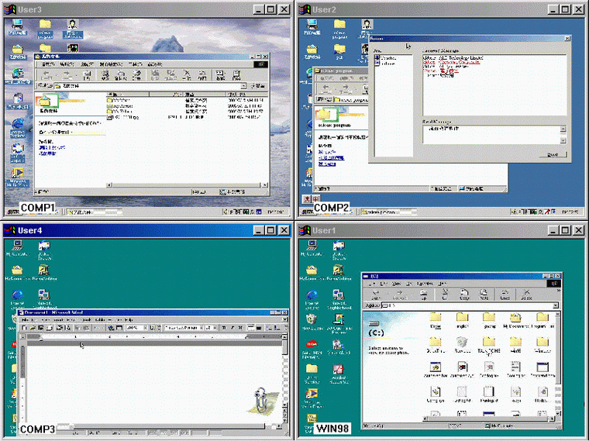Expand the font name dropdown in Word
This screenshot has width=589, height=441.
point(201,328)
